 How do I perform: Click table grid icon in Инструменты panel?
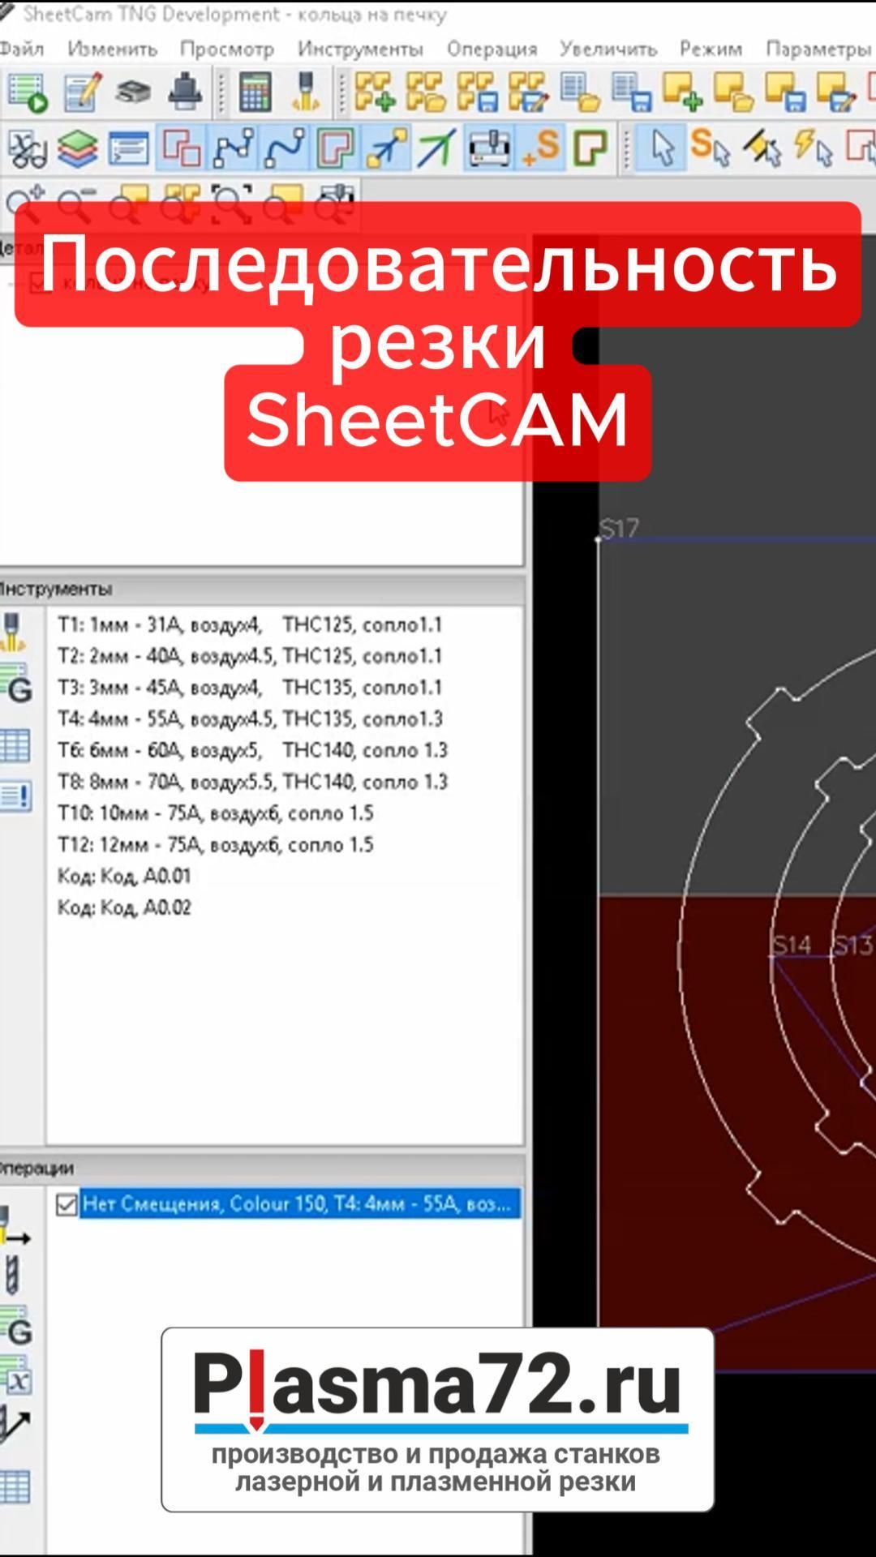15,745
